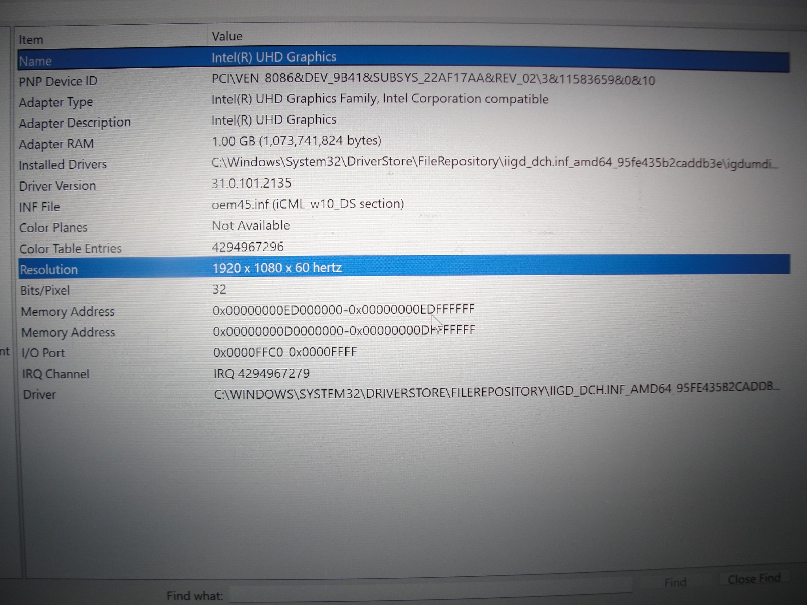Click the value 4294967296
This screenshot has width=807, height=605.
[248, 247]
